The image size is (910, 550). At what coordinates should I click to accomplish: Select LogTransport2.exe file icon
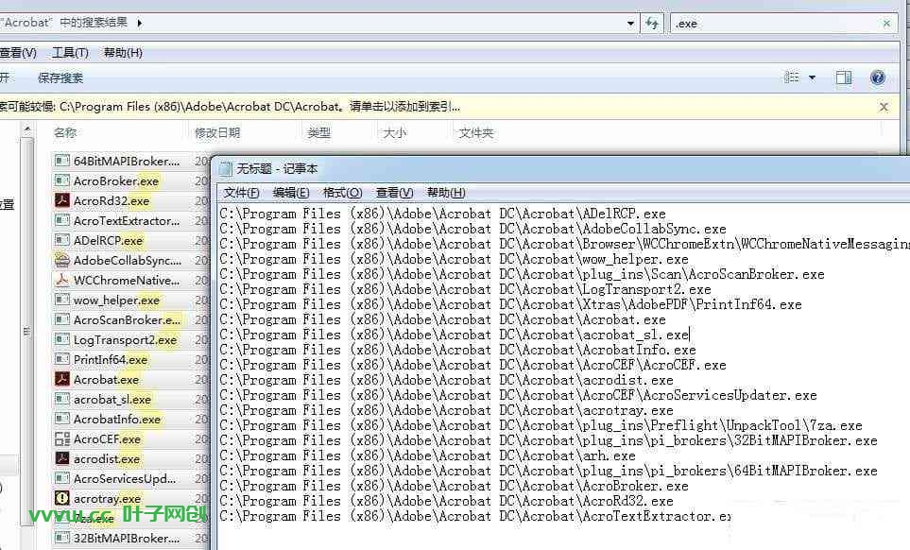click(61, 339)
